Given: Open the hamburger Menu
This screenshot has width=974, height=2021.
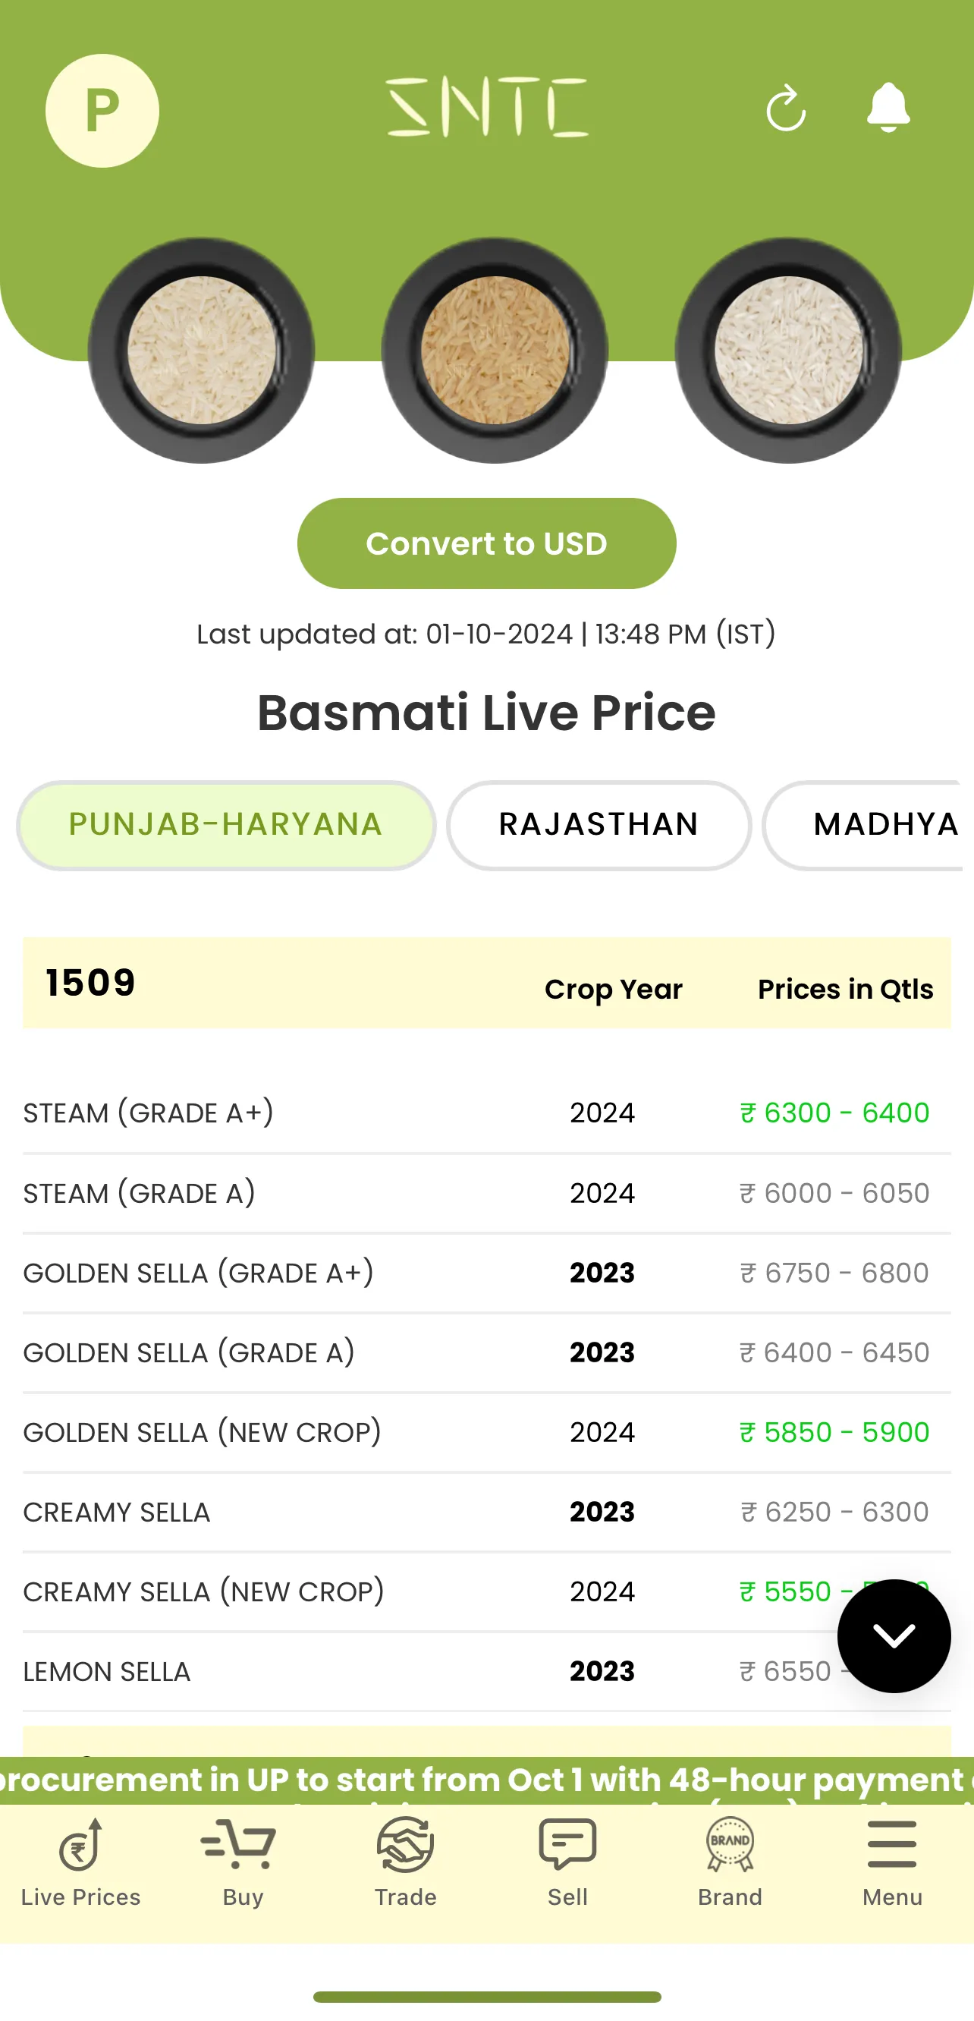Looking at the screenshot, I should (892, 1862).
